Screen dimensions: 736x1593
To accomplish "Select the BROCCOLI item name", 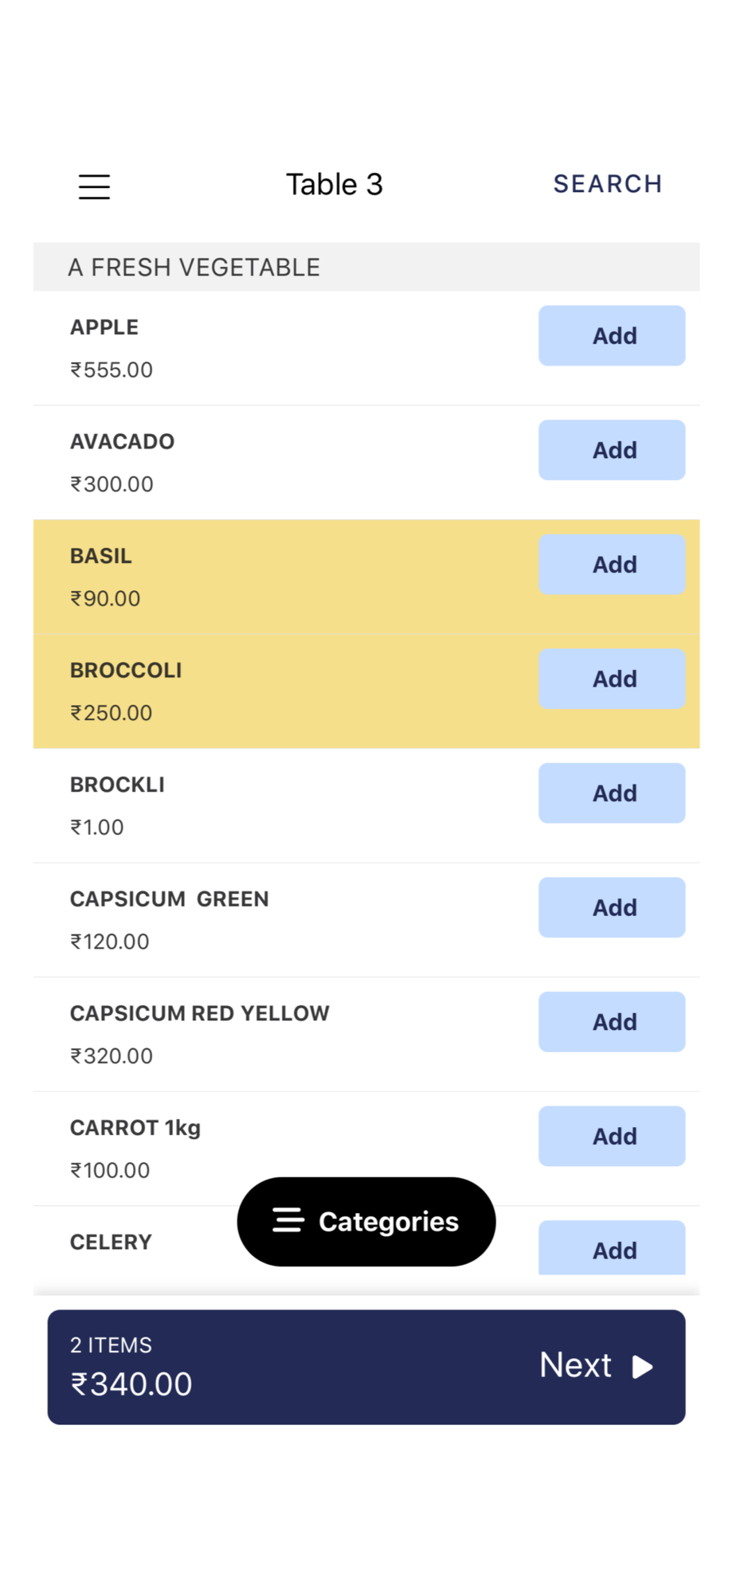I will tap(126, 671).
